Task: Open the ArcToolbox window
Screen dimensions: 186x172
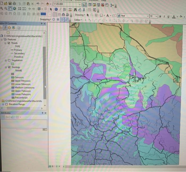Action: 103,5
